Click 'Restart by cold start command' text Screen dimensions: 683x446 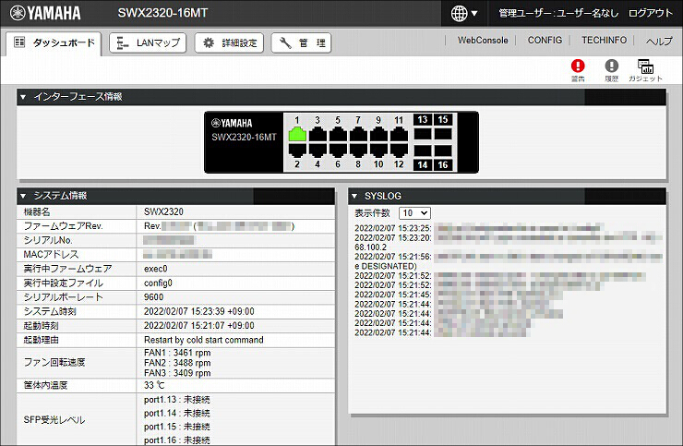[204, 340]
